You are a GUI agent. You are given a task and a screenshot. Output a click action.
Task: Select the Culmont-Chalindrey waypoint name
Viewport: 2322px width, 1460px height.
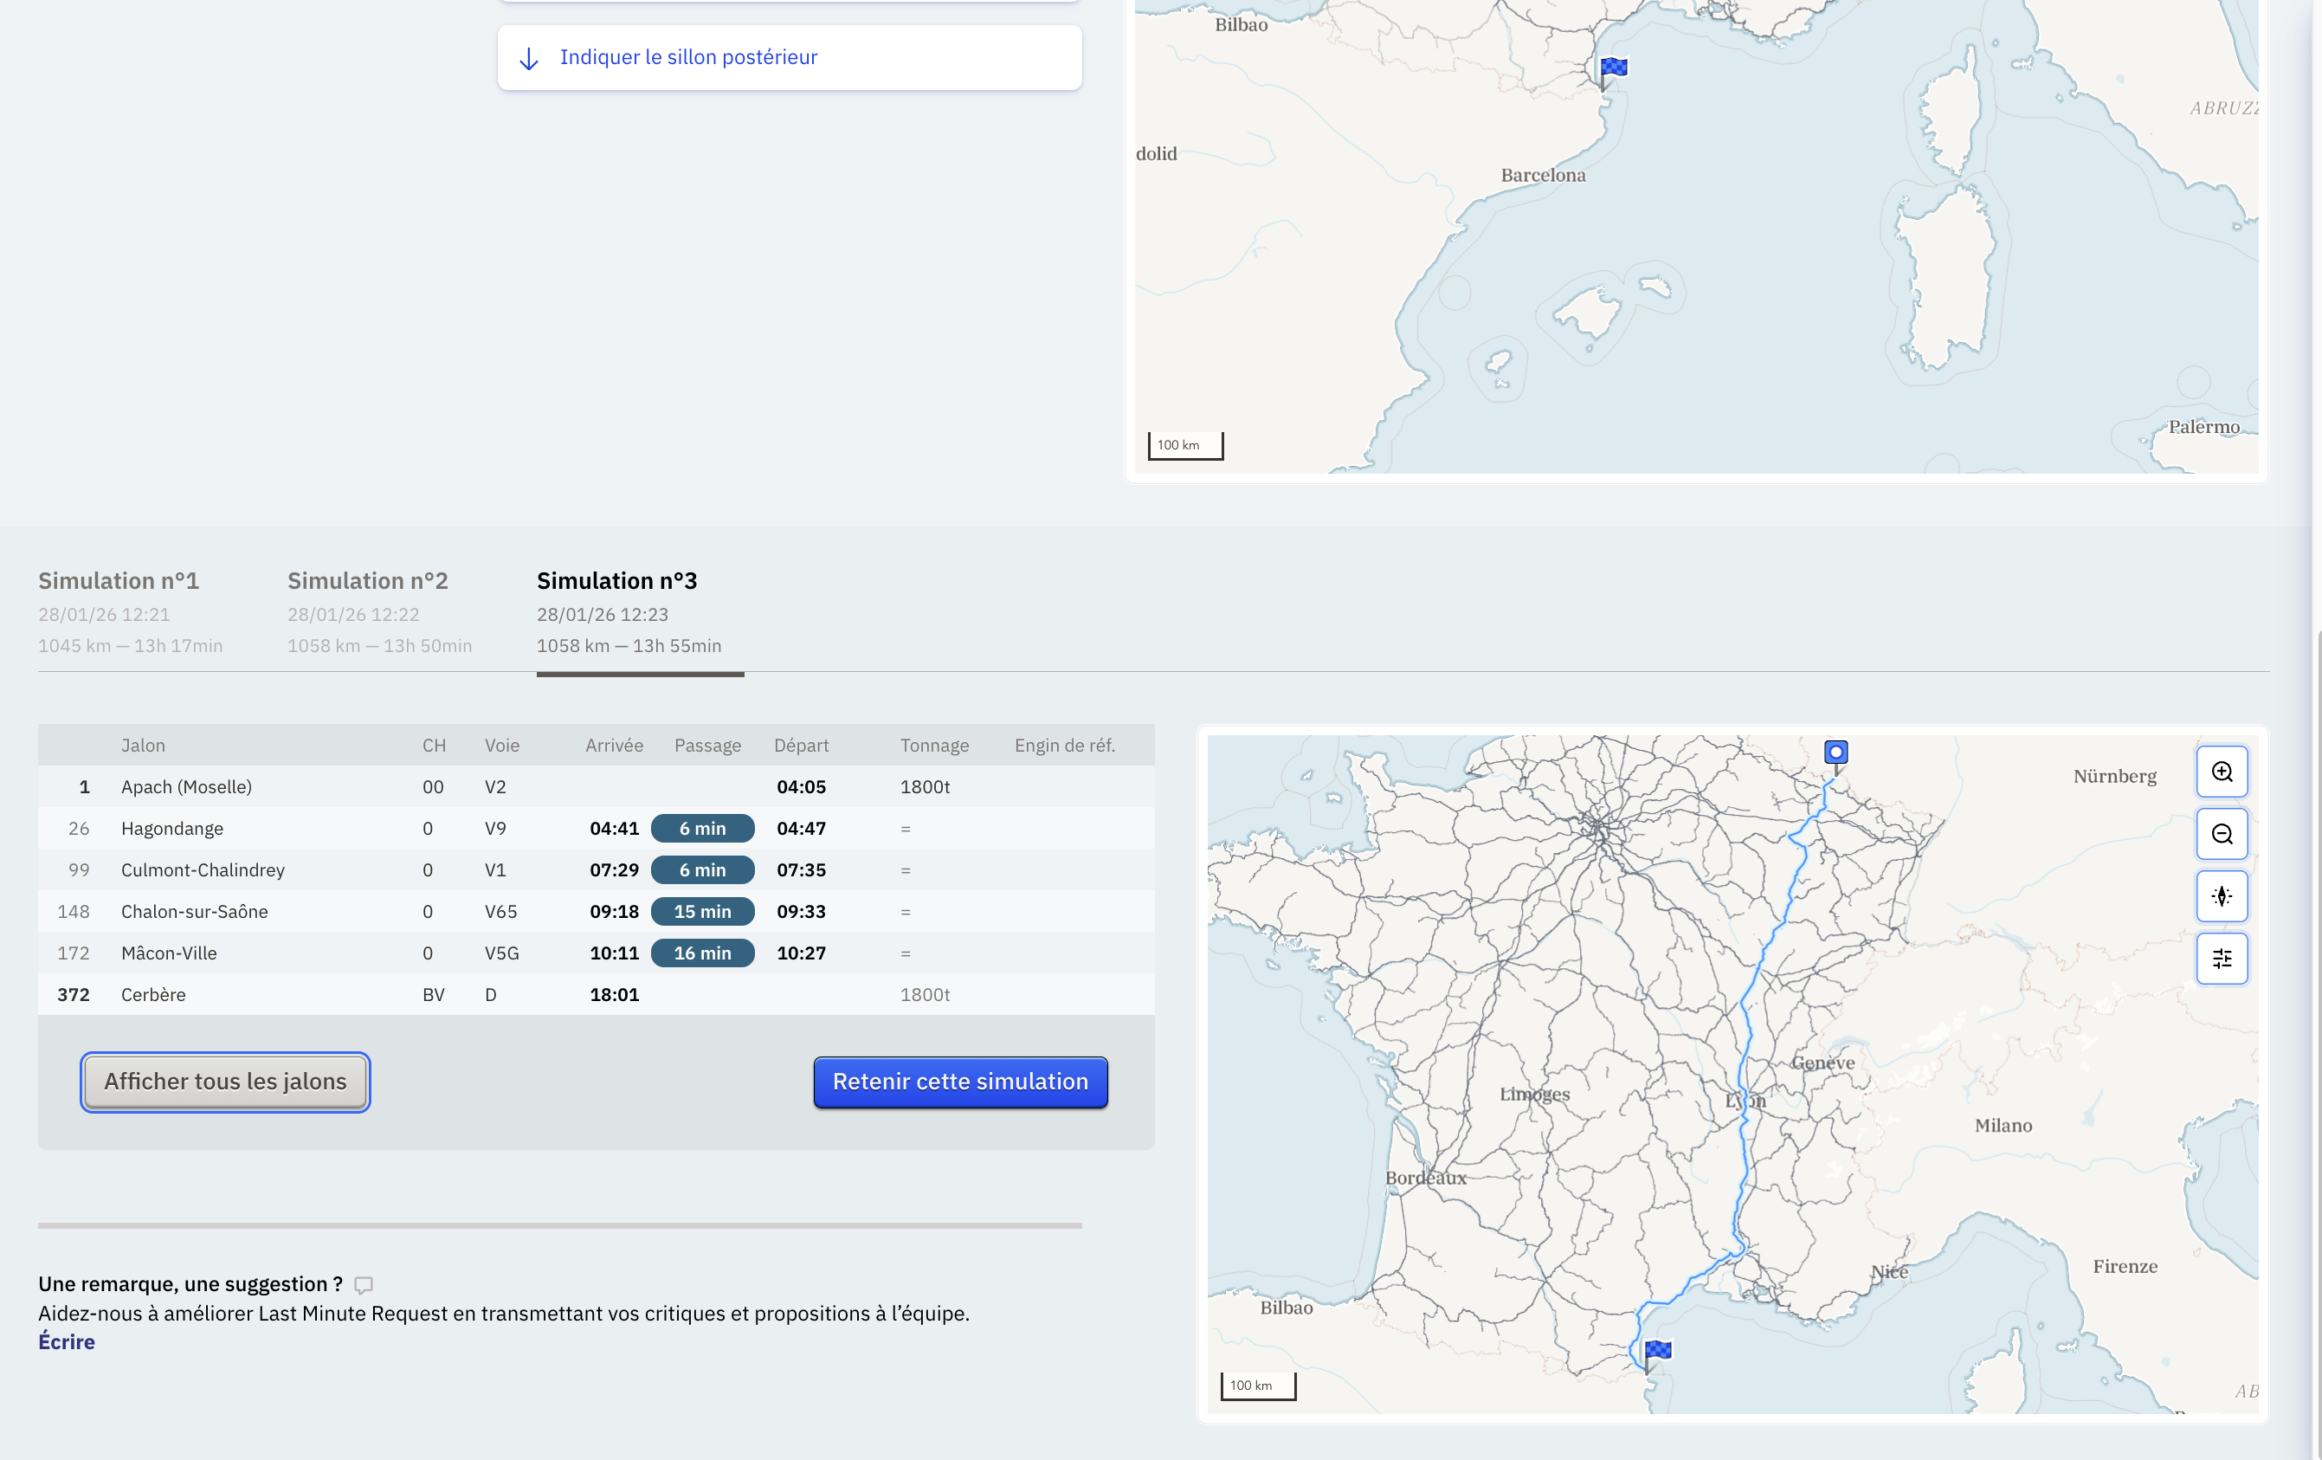click(x=203, y=869)
